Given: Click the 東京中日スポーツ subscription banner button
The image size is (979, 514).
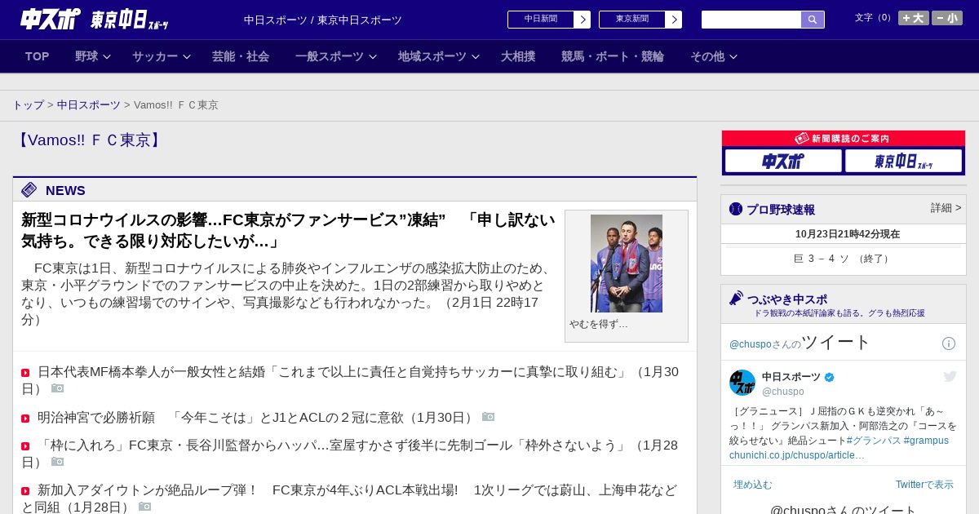Looking at the screenshot, I should [903, 161].
